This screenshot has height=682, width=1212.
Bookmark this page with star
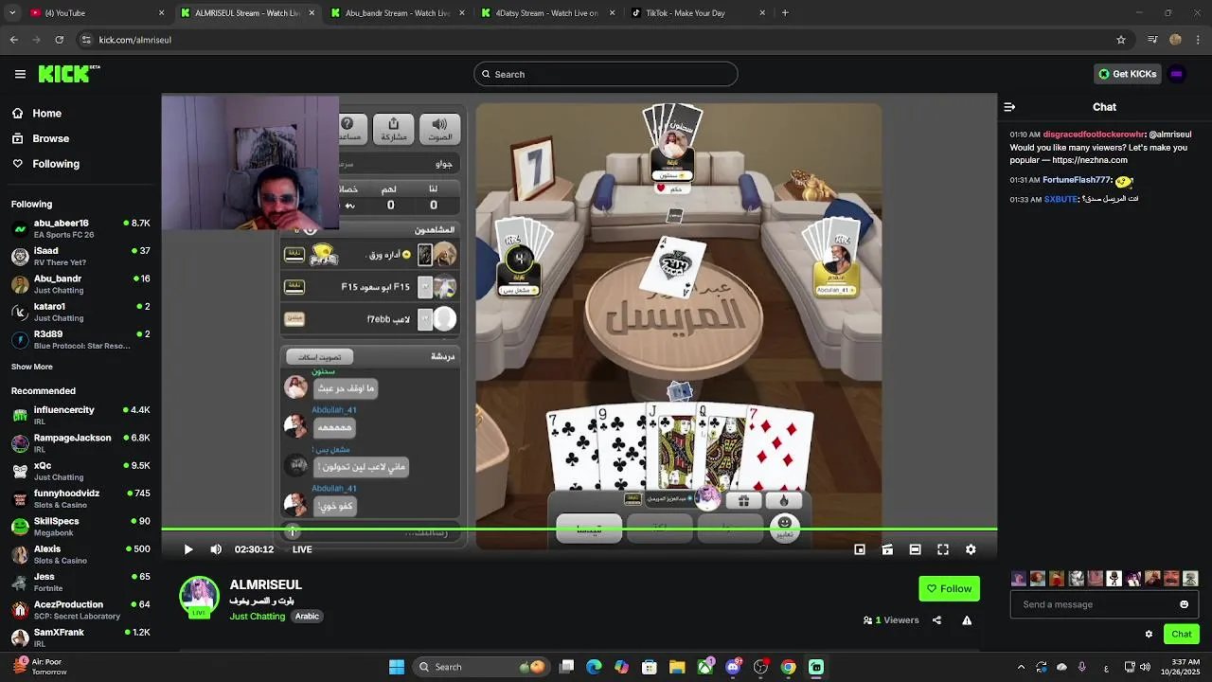(1121, 40)
